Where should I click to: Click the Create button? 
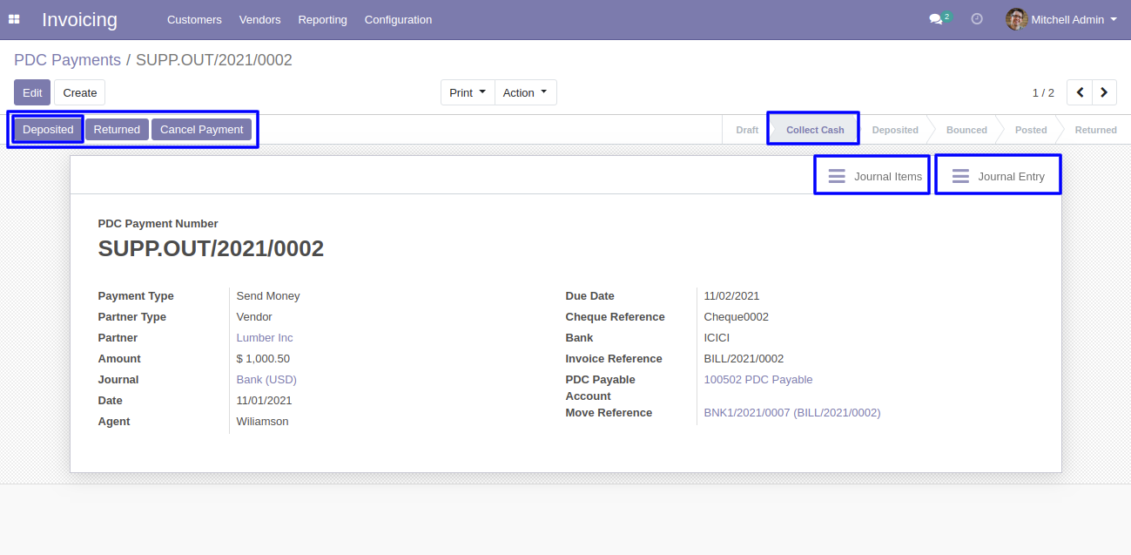click(80, 92)
